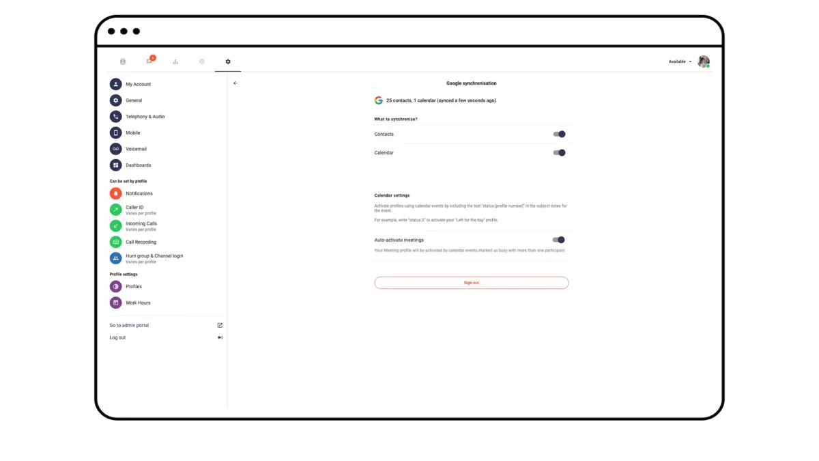Click '25 contacts, 1 calendar' sync status

tap(441, 100)
